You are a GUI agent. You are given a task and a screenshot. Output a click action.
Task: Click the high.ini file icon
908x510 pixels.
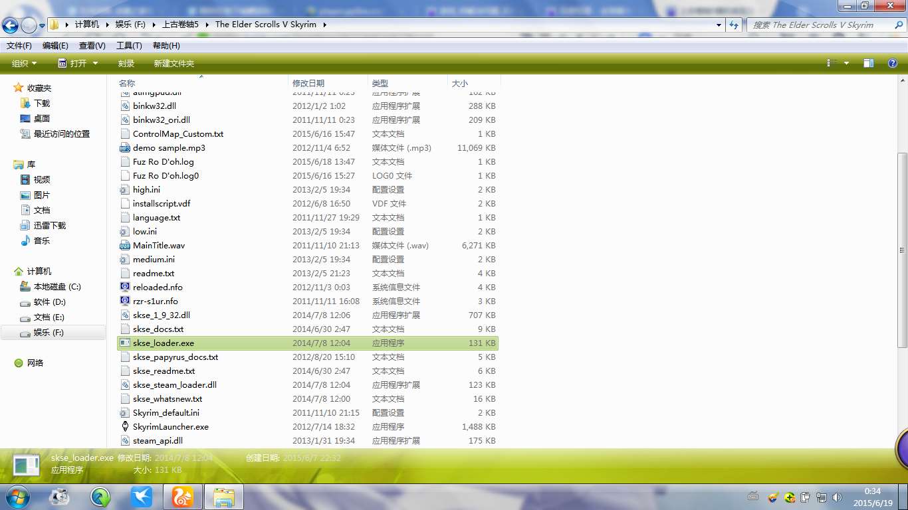125,190
